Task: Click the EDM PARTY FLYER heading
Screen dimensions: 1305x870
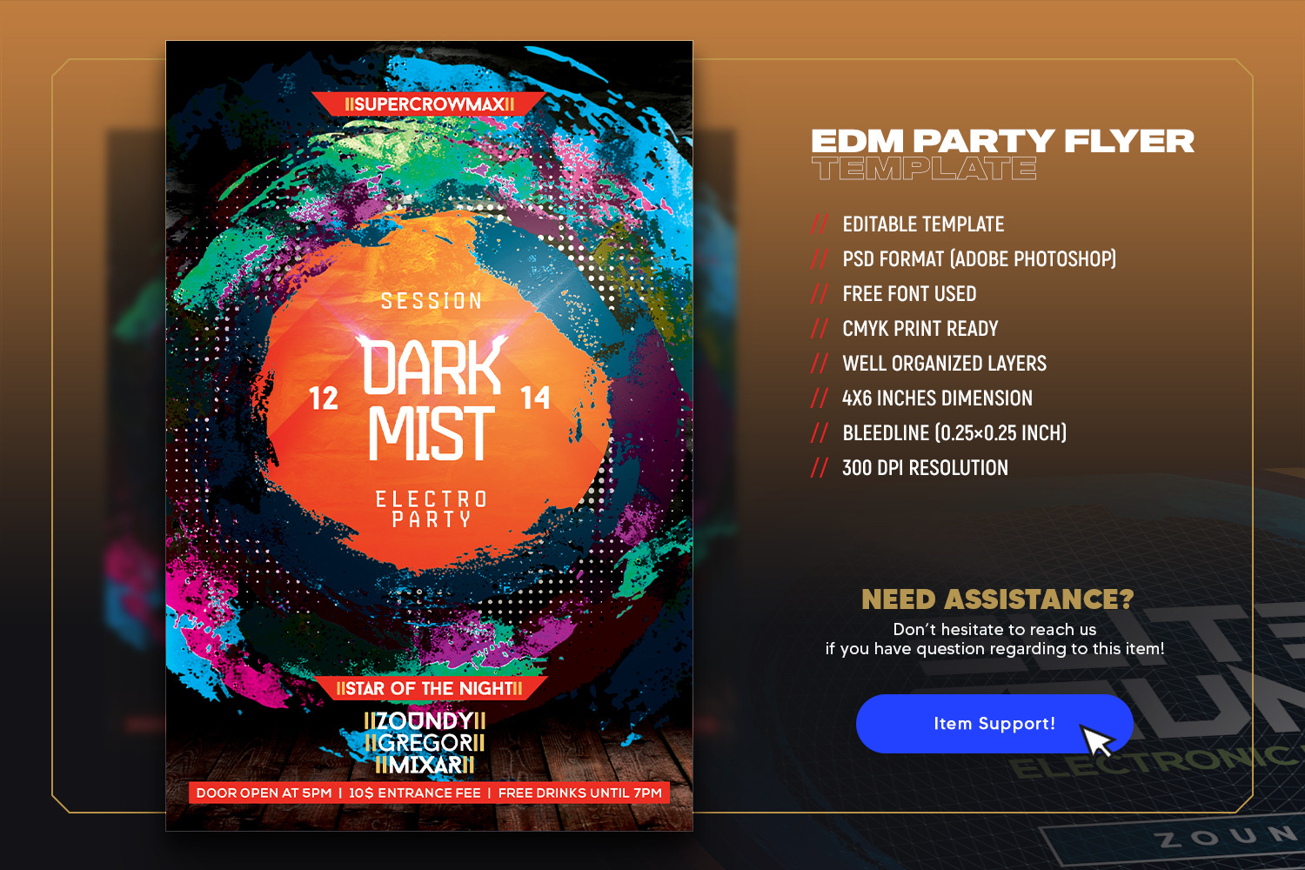Action: (x=1003, y=141)
